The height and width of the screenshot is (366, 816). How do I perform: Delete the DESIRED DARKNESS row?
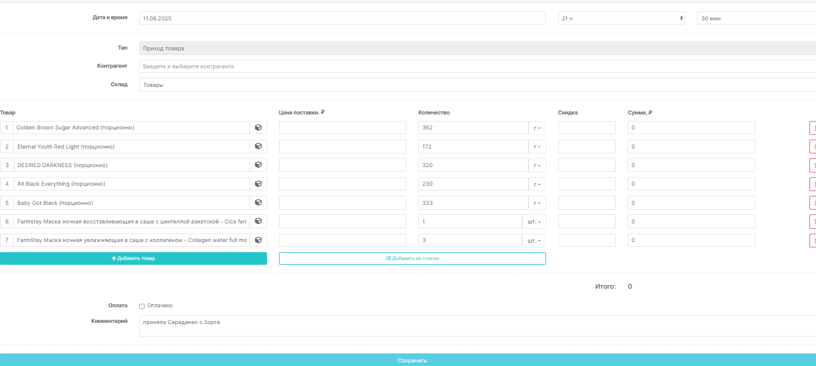coord(813,165)
